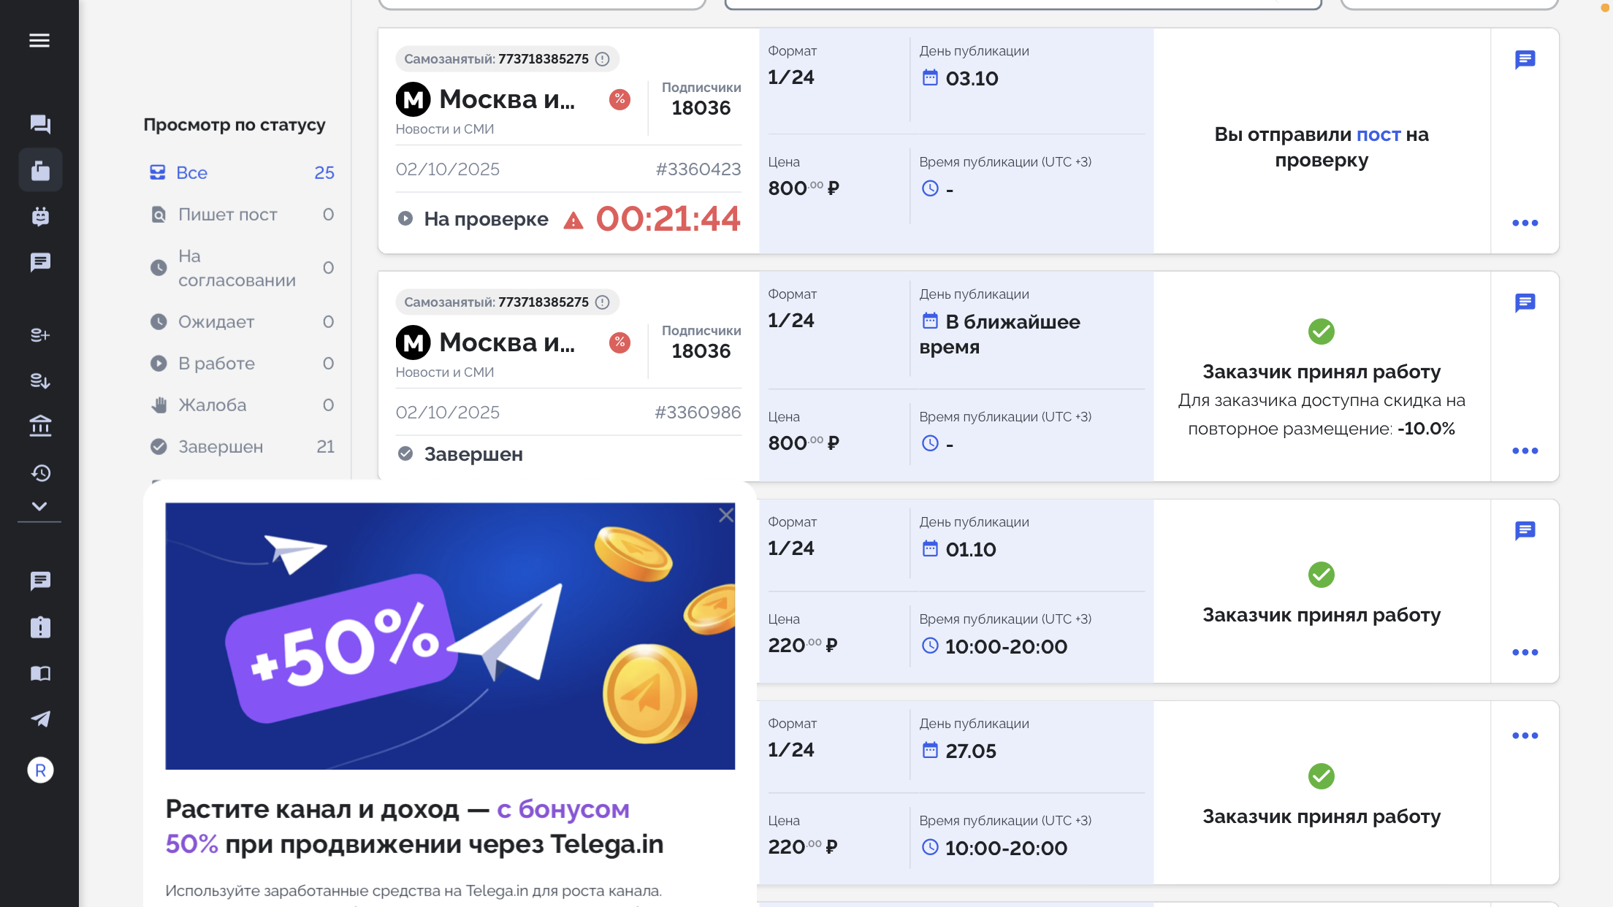This screenshot has width=1613, height=907.
Task: Open chat for order #3360423
Action: 1525,59
